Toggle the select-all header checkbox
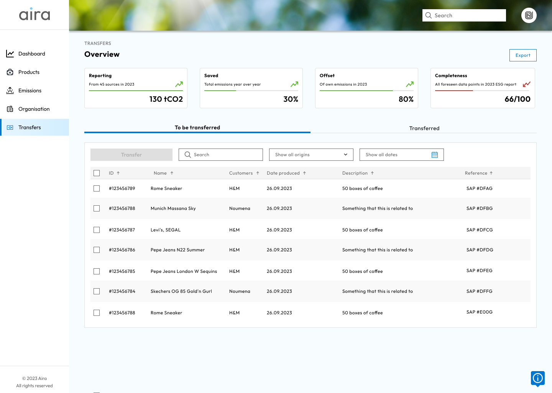 tap(97, 173)
